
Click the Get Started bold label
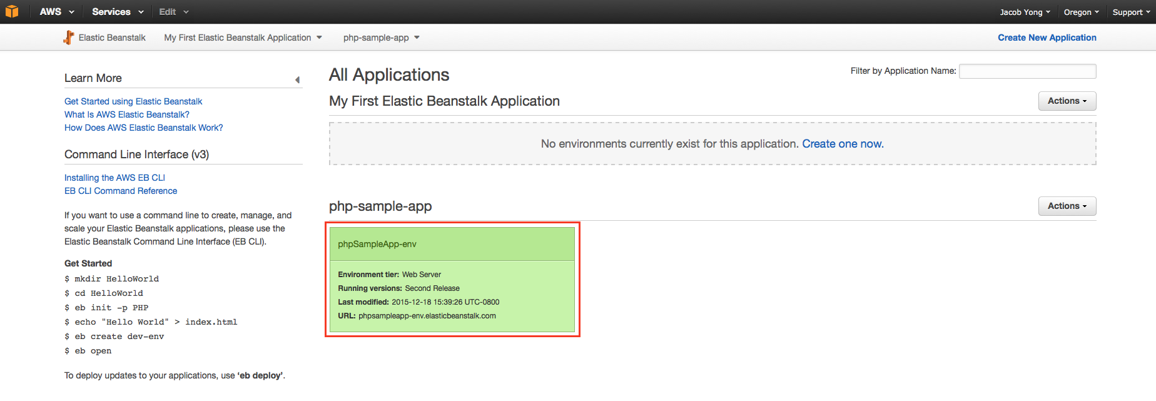click(88, 263)
